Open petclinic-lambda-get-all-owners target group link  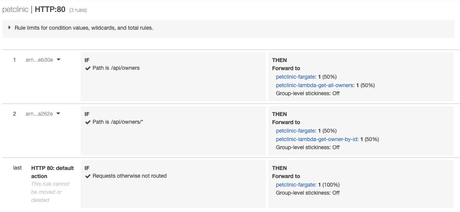[x=314, y=85]
